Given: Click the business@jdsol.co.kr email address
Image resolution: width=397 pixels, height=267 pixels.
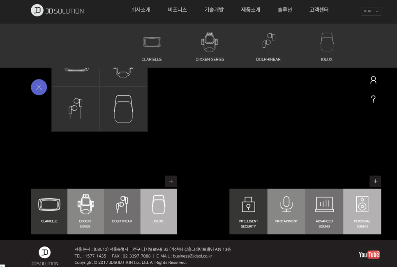Looking at the screenshot, I should click(x=193, y=256).
